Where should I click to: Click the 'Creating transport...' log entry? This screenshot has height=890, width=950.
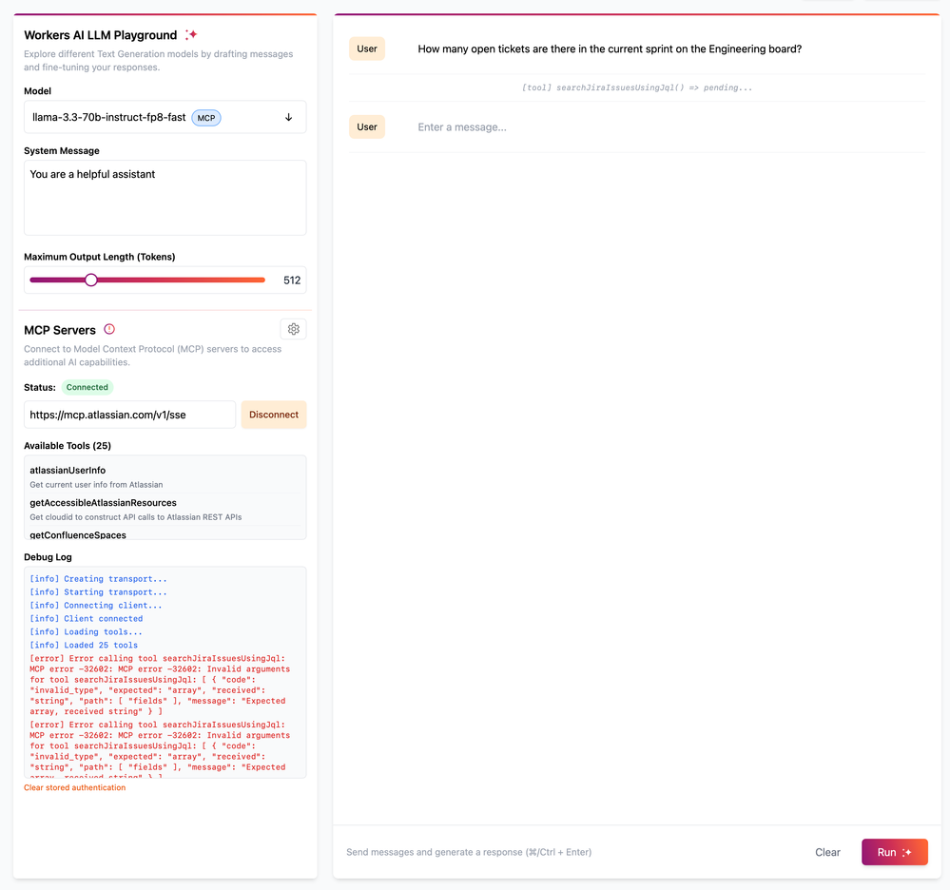[x=98, y=579]
